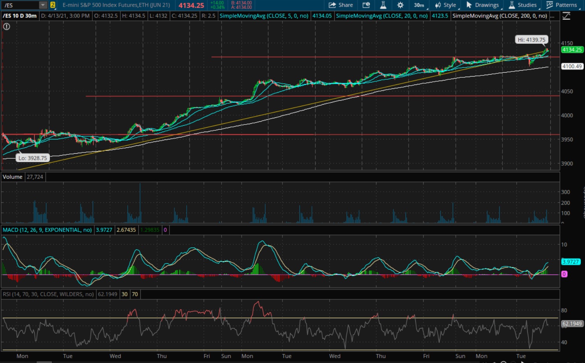Open the Drawings tools menu
Viewport: 585px width, 363px height.
(x=482, y=5)
